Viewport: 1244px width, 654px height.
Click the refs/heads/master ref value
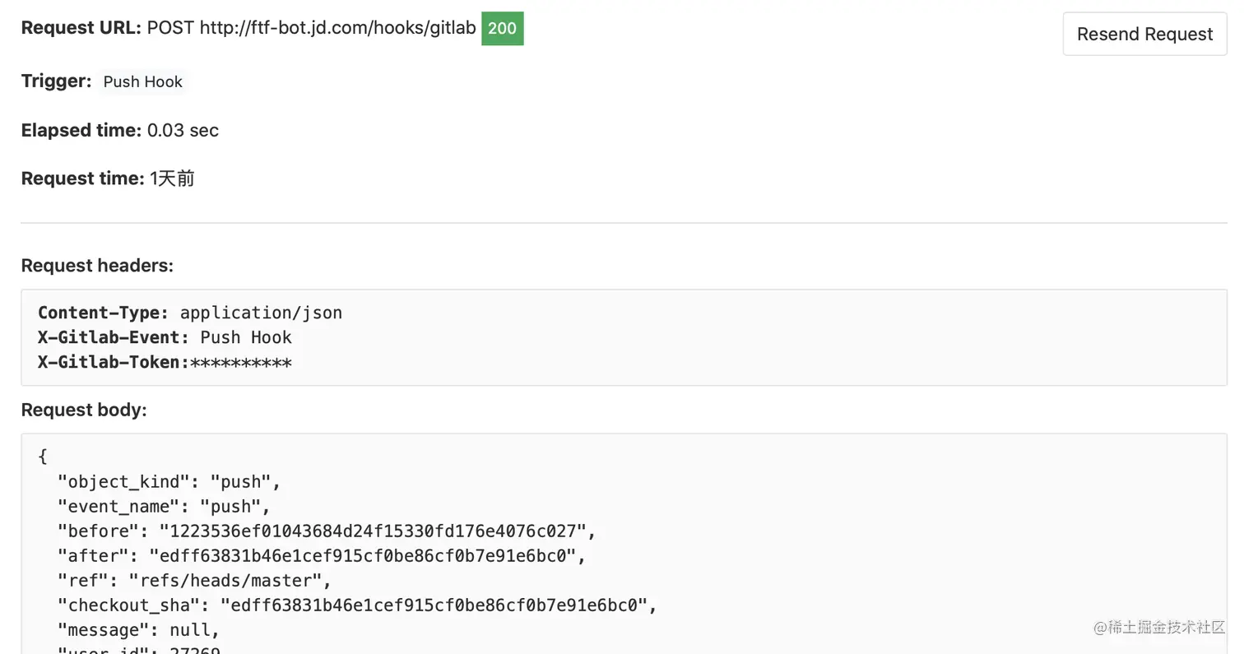[225, 580]
